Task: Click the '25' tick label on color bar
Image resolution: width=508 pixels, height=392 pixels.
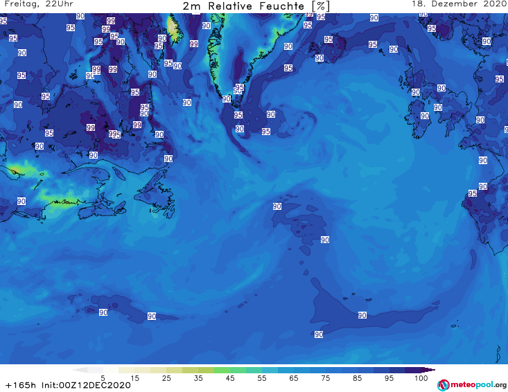Action: pyautogui.click(x=166, y=378)
